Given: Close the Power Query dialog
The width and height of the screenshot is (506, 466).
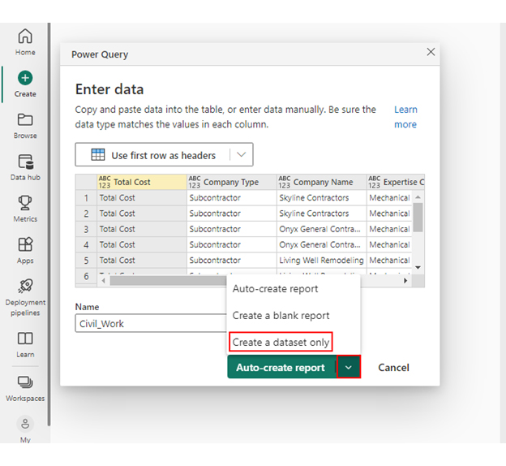Looking at the screenshot, I should click(431, 52).
